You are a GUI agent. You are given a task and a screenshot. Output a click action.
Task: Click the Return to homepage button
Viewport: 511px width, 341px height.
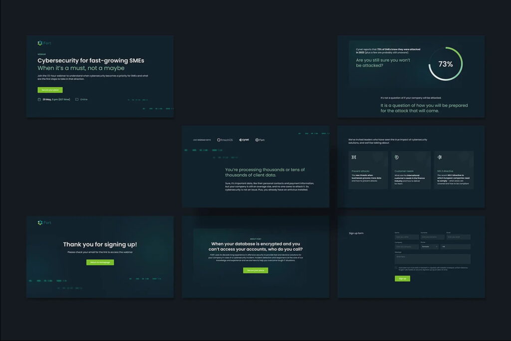tap(100, 262)
